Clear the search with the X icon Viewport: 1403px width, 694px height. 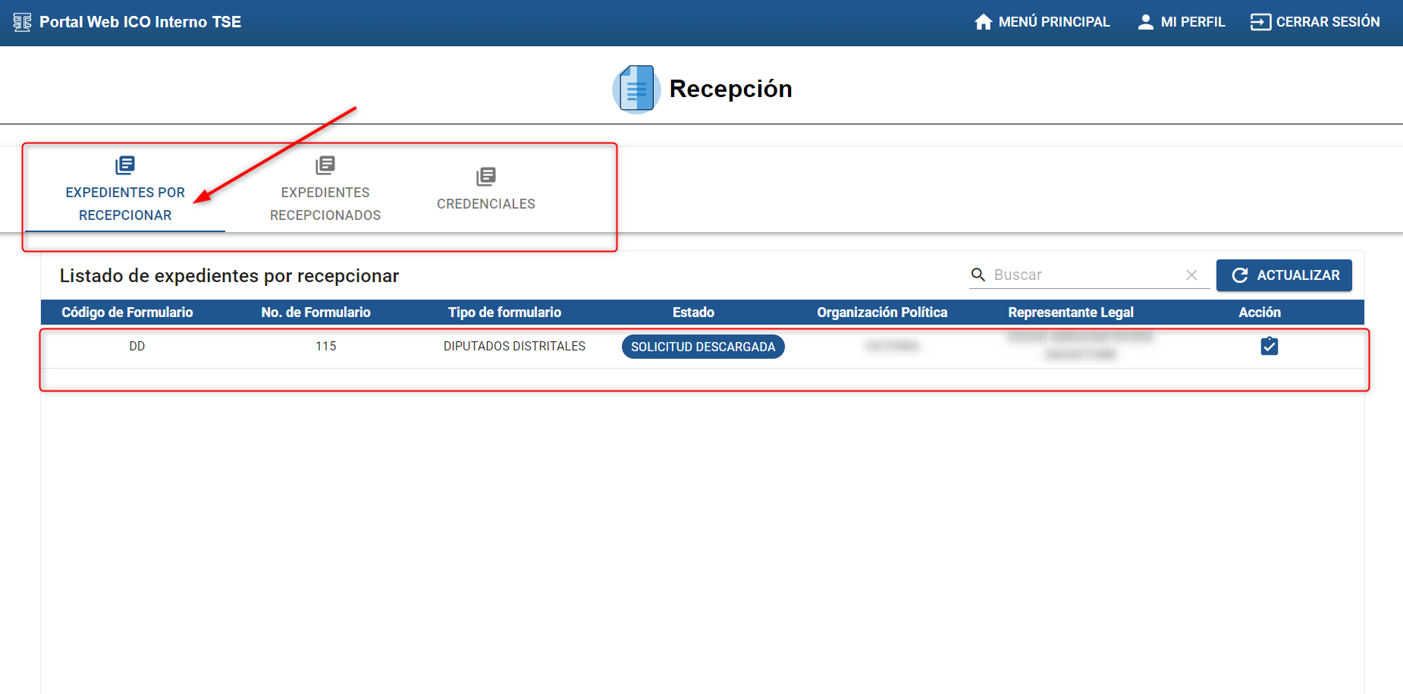(1191, 275)
